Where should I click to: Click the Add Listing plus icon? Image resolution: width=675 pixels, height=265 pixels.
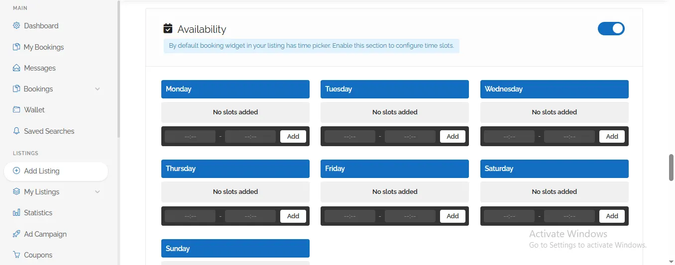tap(16, 171)
